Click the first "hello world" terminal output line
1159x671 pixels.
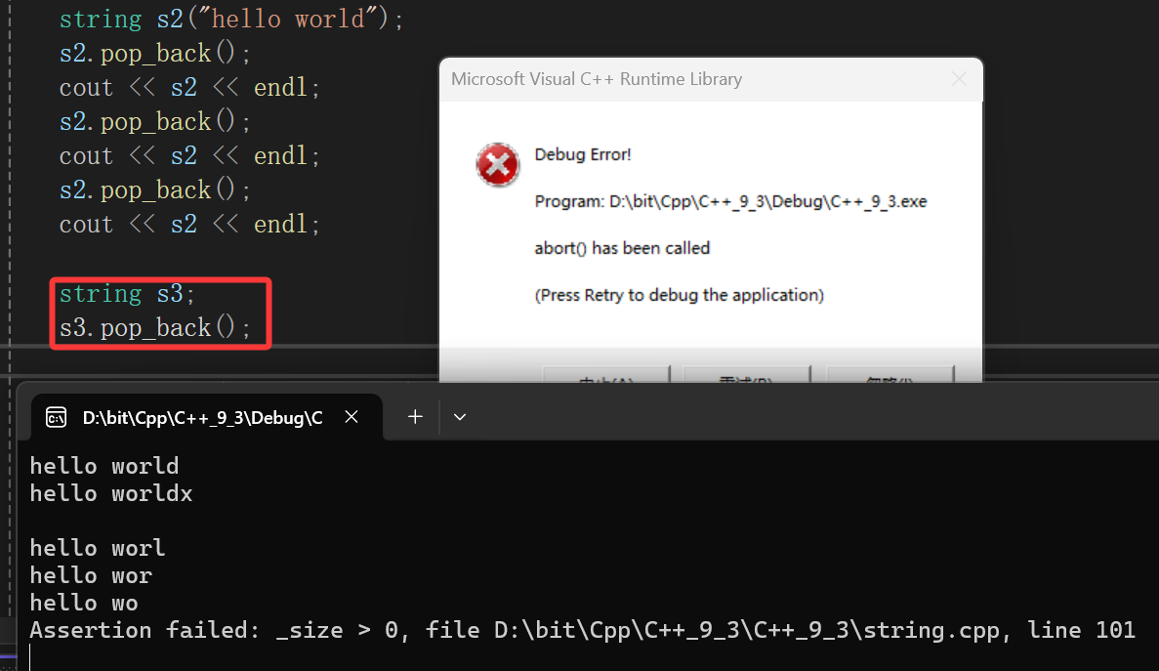tap(104, 466)
